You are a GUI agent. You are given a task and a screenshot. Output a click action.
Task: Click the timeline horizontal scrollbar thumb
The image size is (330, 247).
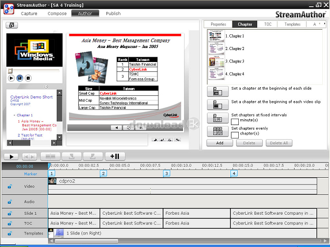click(x=87, y=241)
